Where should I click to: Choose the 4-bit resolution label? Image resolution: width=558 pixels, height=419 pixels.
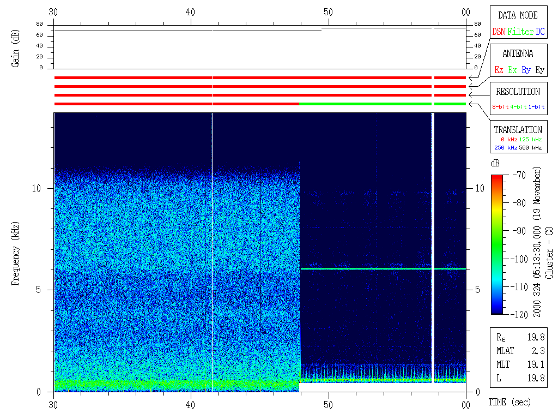pyautogui.click(x=519, y=107)
